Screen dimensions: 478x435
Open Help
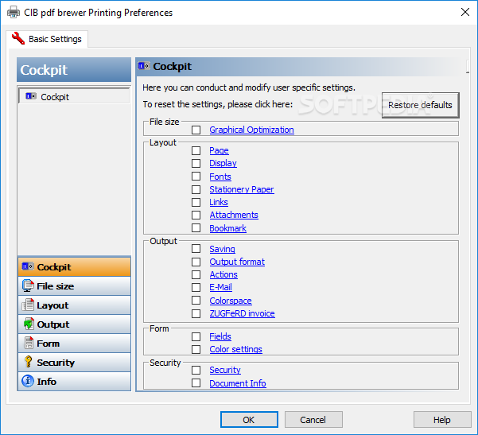tap(442, 420)
